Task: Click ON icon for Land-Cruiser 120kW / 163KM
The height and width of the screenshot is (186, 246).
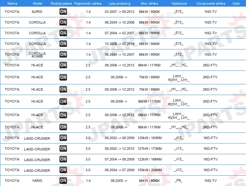Action: coord(63,138)
